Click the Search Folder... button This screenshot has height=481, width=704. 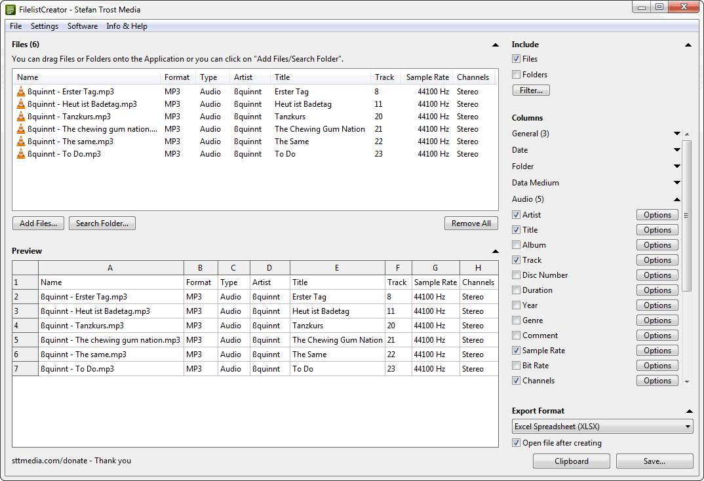click(102, 223)
